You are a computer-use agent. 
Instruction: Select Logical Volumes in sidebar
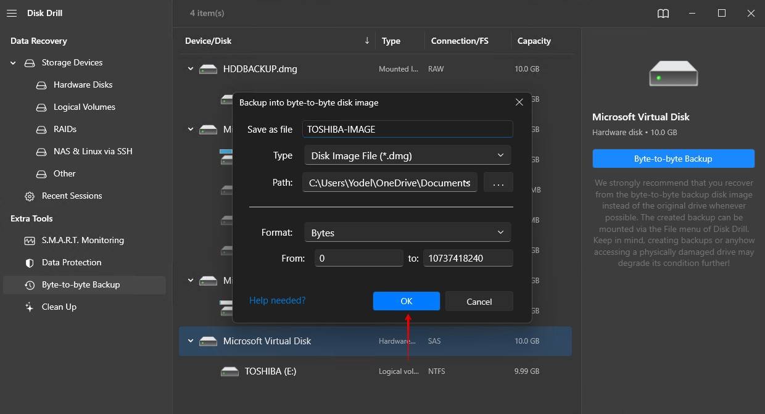(84, 107)
